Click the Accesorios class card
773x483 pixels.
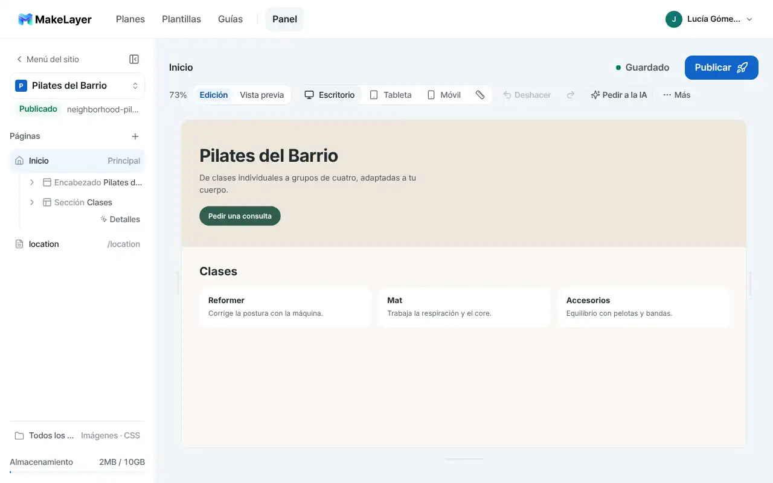click(643, 307)
